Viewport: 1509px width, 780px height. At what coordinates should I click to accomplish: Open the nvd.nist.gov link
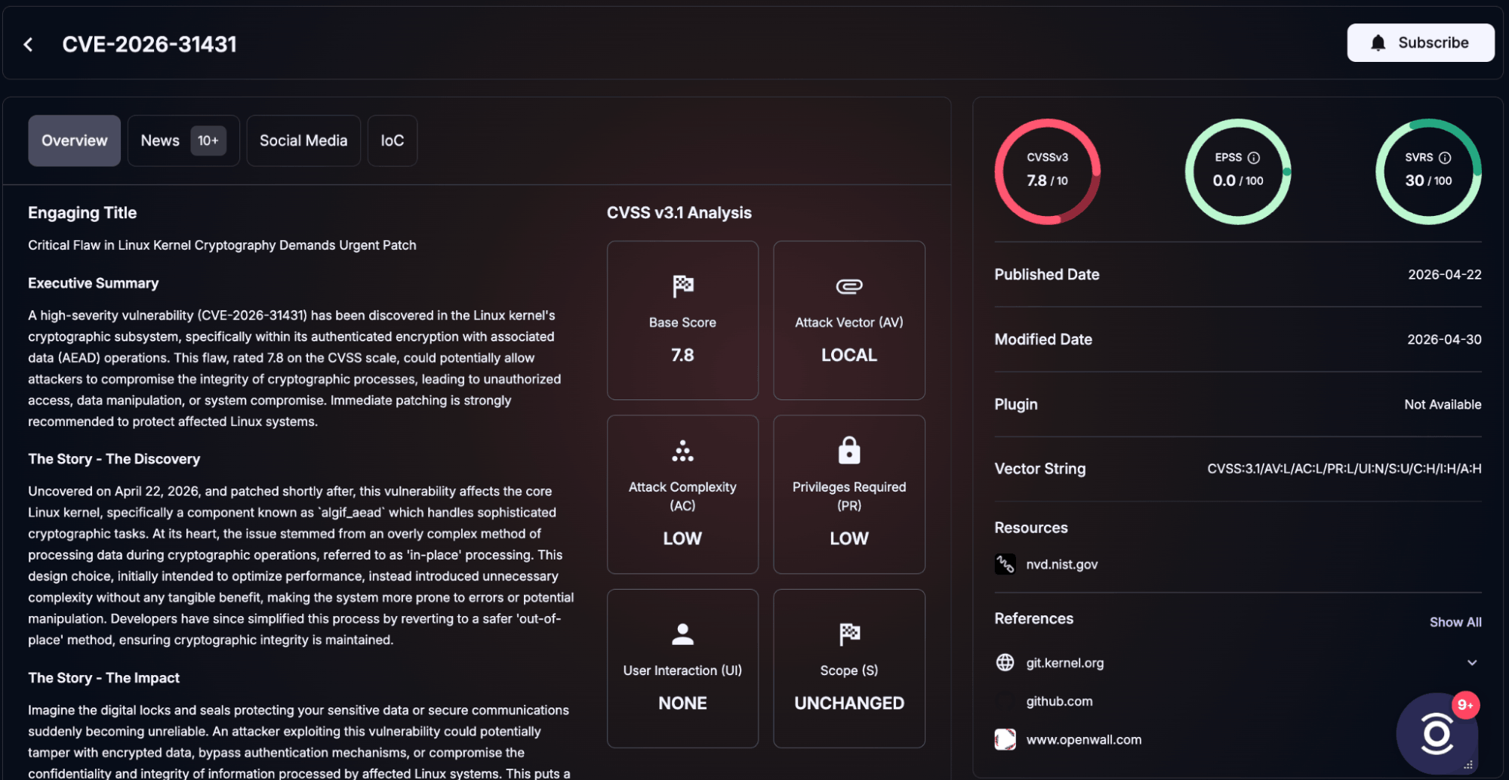pyautogui.click(x=1061, y=564)
